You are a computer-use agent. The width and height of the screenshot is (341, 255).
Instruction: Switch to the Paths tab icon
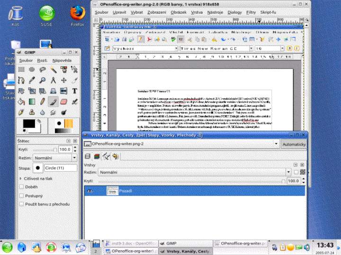point(107,156)
